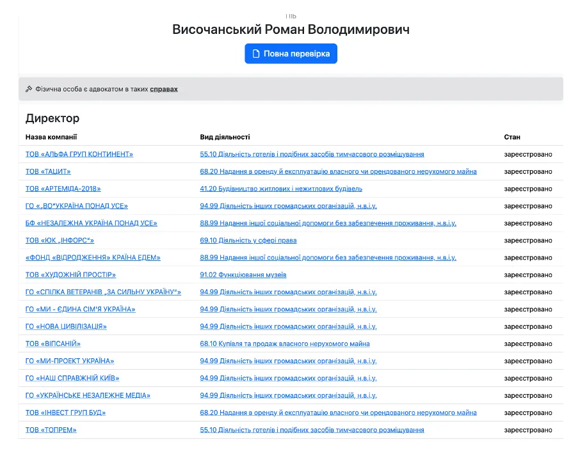This screenshot has height=449, width=571.
Task: Open company ТОВ «АЛЬФА ГРУП КОНТИНЕНТ»
Action: point(79,154)
